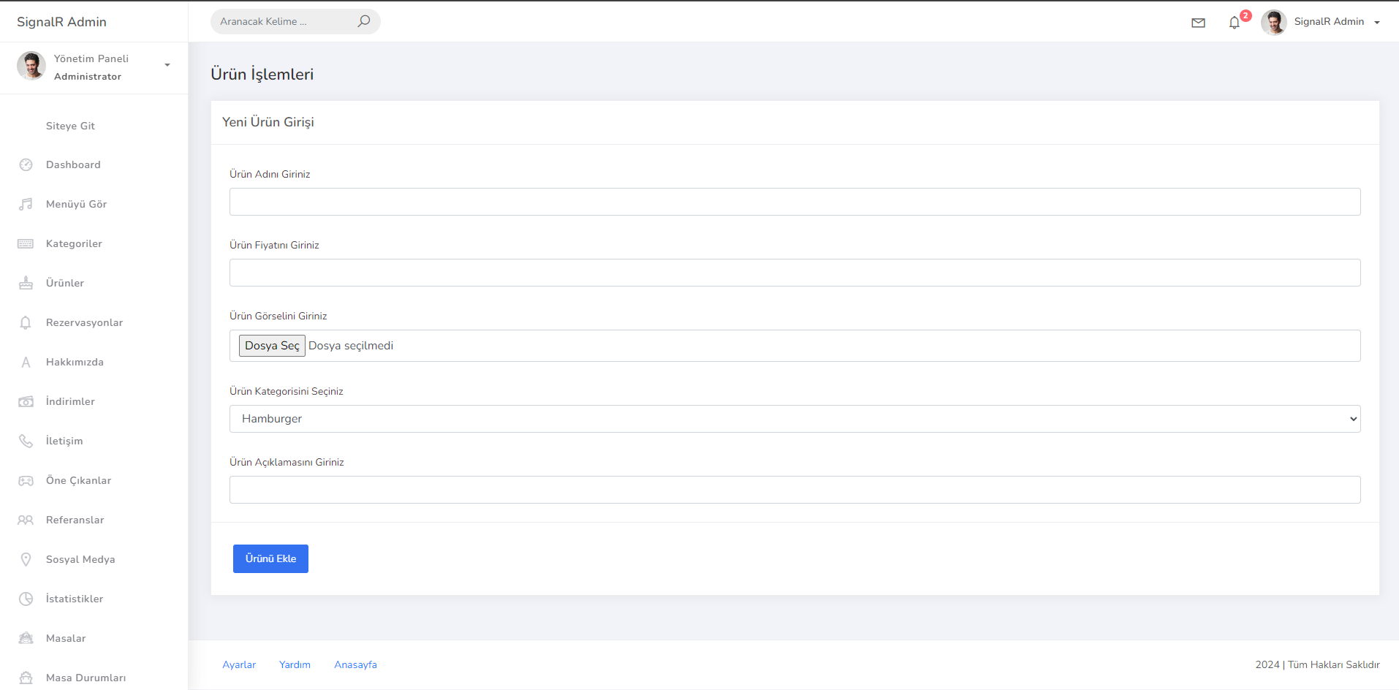Expand the Yönetim Paneli Administrator arrow
1399x690 pixels.
(167, 65)
